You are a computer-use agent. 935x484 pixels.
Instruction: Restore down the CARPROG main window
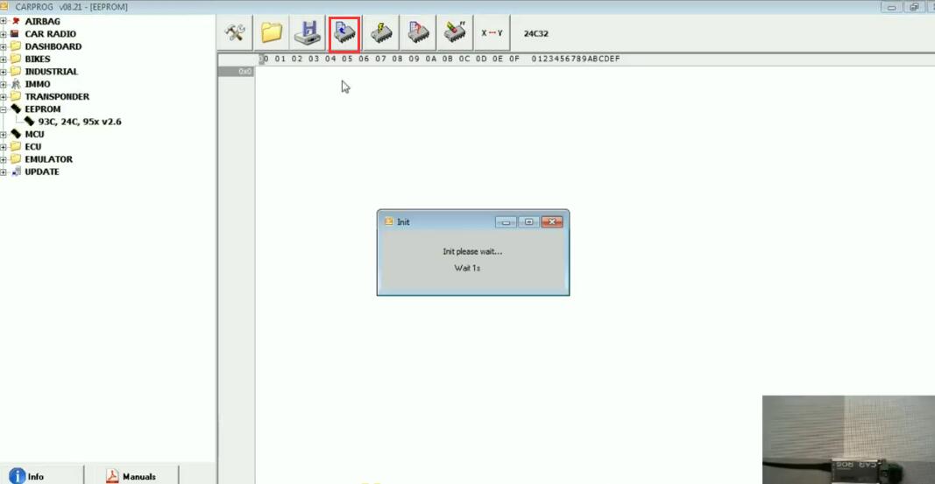tap(914, 7)
